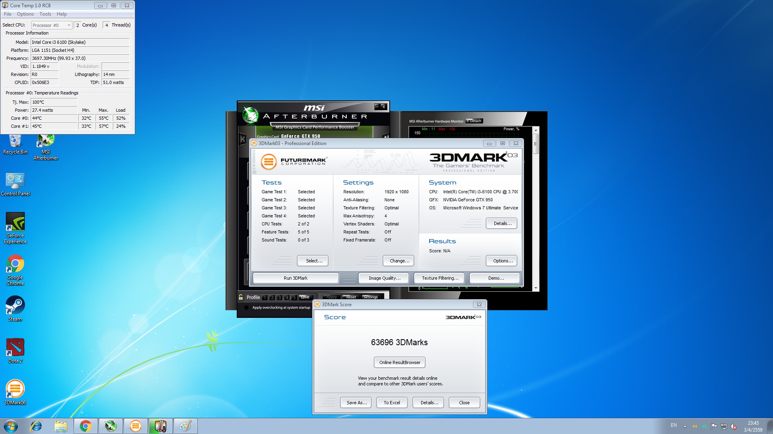
Task: Expand the Select CPU processor dropdown
Action: pos(69,25)
